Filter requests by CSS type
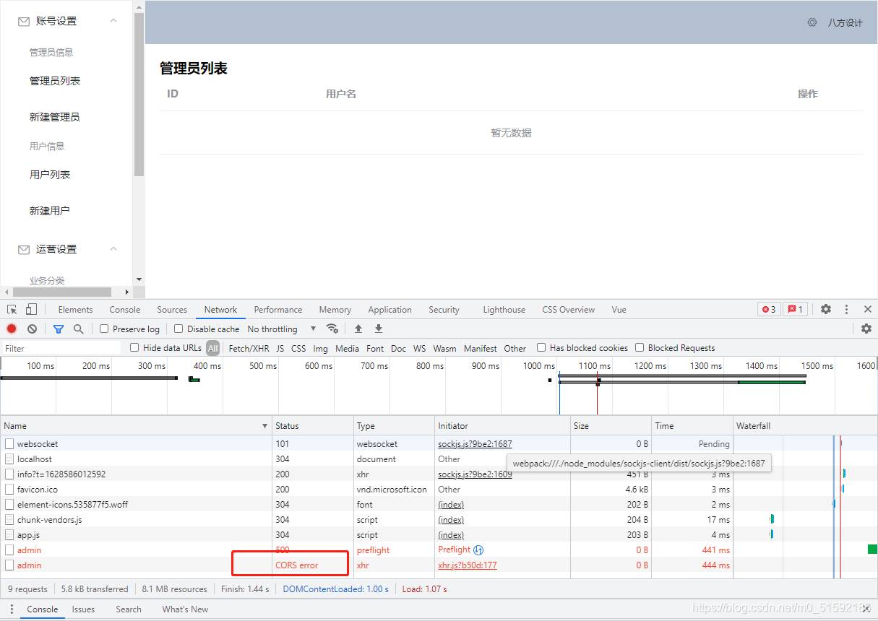Screen dimensions: 878x621 (x=298, y=348)
